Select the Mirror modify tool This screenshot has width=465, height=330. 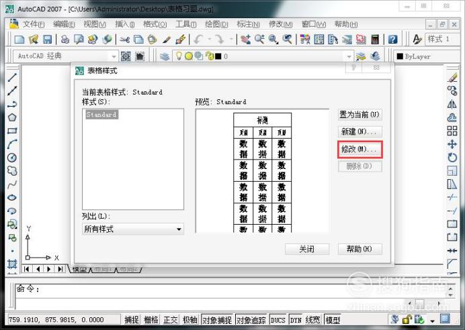tap(452, 104)
